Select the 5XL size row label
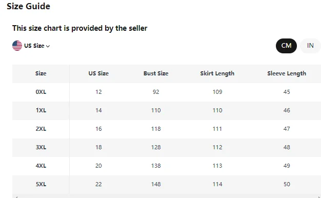 [41, 184]
